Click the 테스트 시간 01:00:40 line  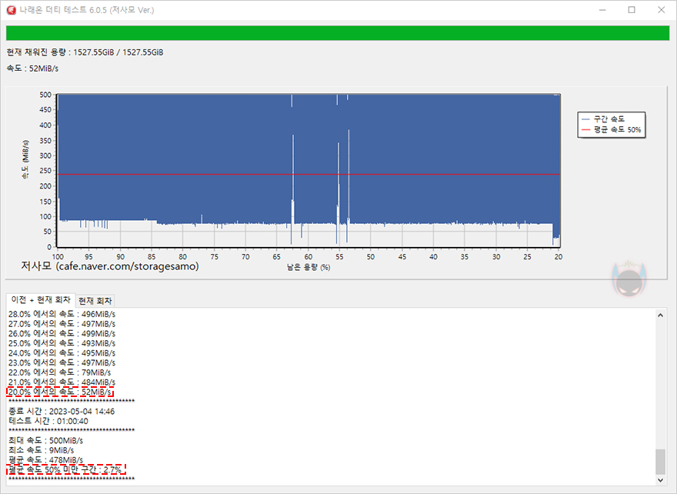(x=48, y=421)
